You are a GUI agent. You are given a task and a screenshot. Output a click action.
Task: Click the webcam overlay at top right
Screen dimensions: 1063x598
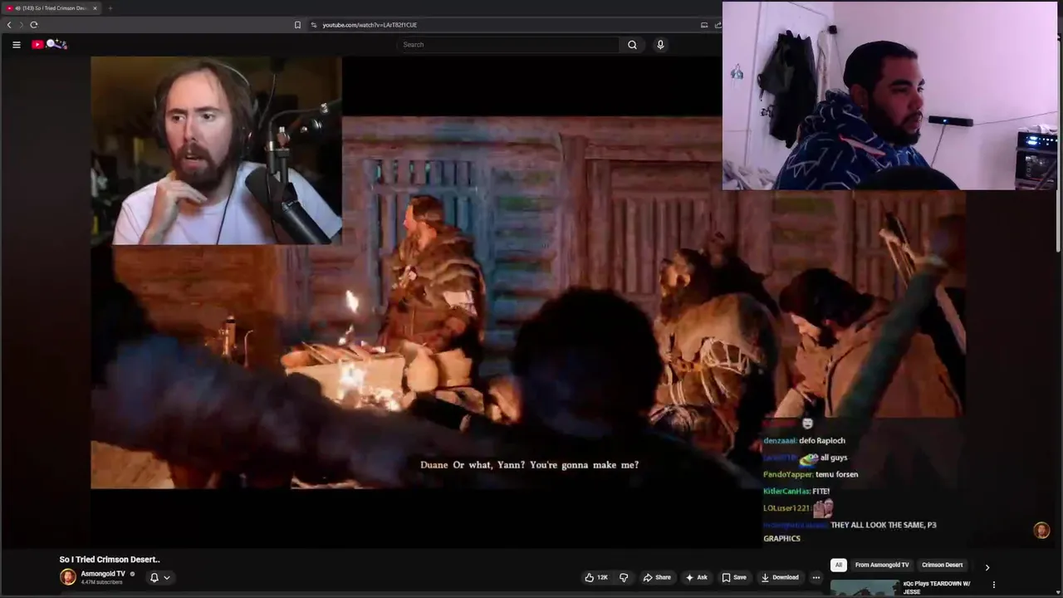point(889,96)
